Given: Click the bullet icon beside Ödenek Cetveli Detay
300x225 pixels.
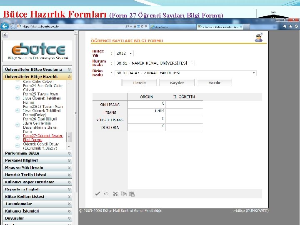Looking at the screenshot, I should [17, 146].
